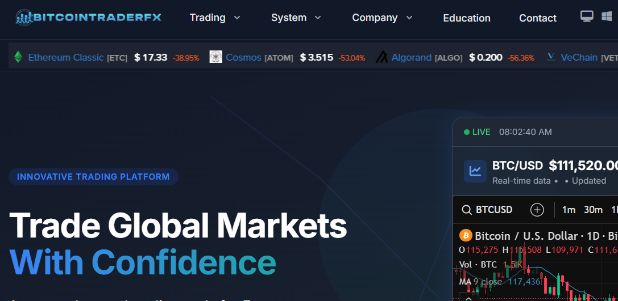Open the Company nav menu

[375, 18]
